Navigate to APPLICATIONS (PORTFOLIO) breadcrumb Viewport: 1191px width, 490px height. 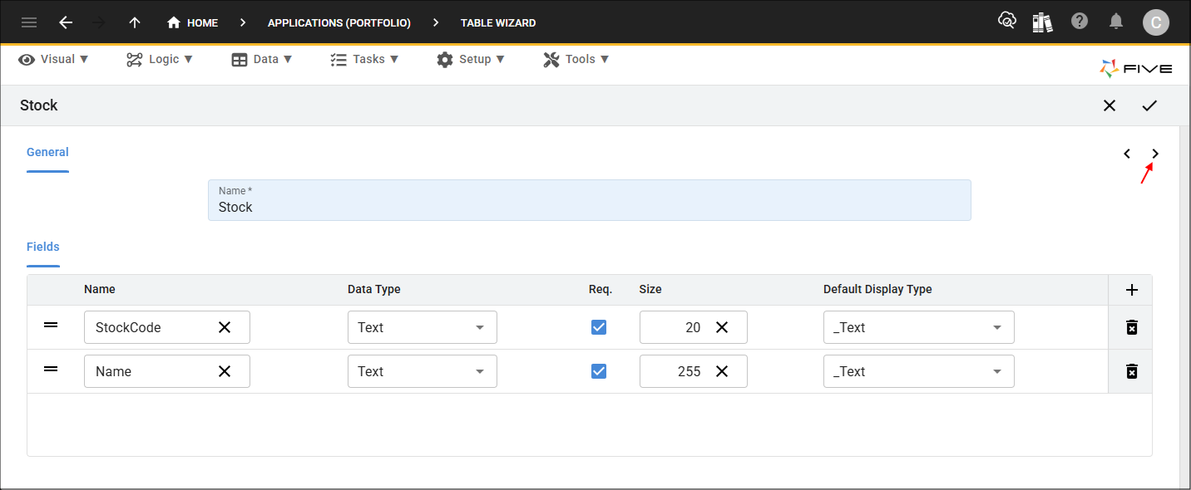pyautogui.click(x=339, y=23)
